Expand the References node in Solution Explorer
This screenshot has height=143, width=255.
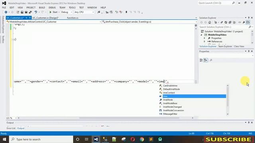pyautogui.click(x=204, y=41)
